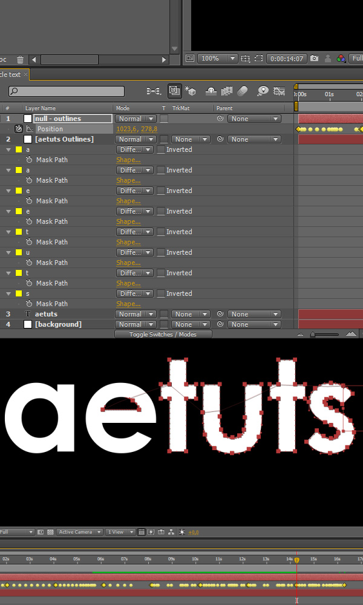Click the Position graph icon under null layer

[x=30, y=129]
